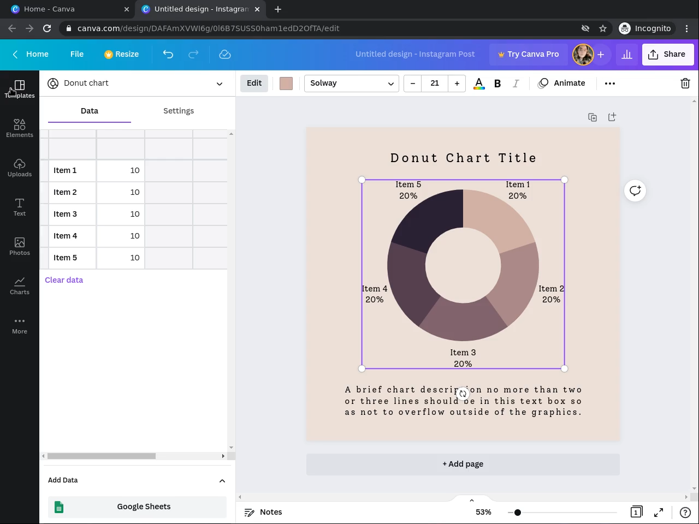This screenshot has height=524, width=699.
Task: Collapse the Add Data section
Action: tap(222, 481)
